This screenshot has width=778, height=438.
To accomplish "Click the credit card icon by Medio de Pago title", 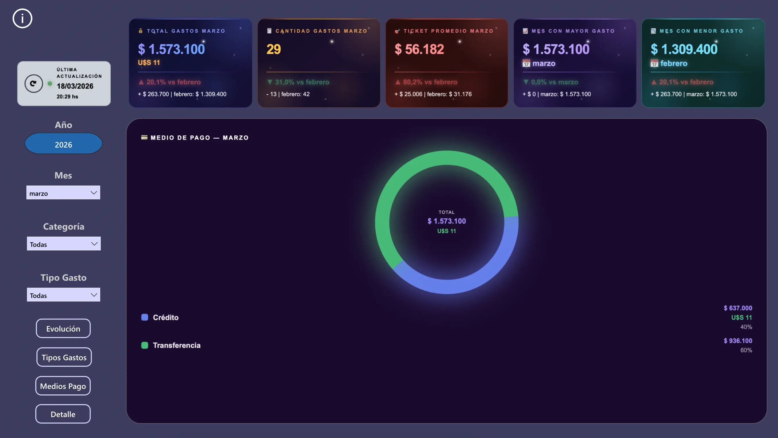I will point(144,137).
